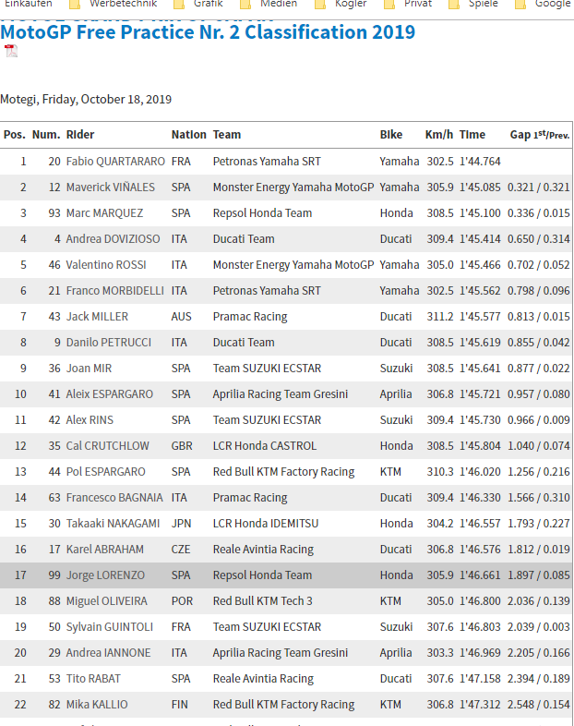Click rider name Valentino ROSSI
Screen dimensions: 574x726
coord(106,265)
